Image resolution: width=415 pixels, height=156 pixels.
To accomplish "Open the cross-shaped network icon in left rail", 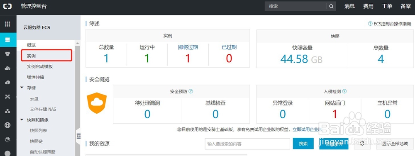I will pos(7,97).
